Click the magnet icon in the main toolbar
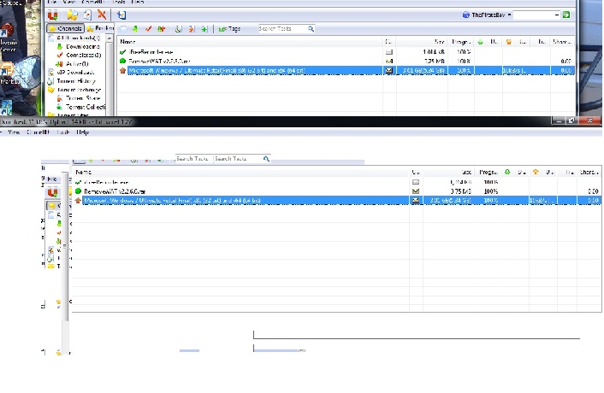604x393 pixels. 54,15
